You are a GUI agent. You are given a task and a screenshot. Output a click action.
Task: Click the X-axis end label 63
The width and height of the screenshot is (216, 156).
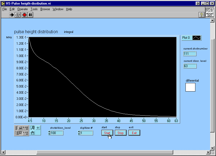point(176,121)
